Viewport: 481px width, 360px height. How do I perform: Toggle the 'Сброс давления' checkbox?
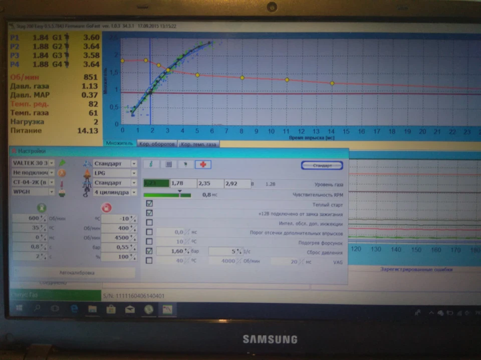[149, 251]
